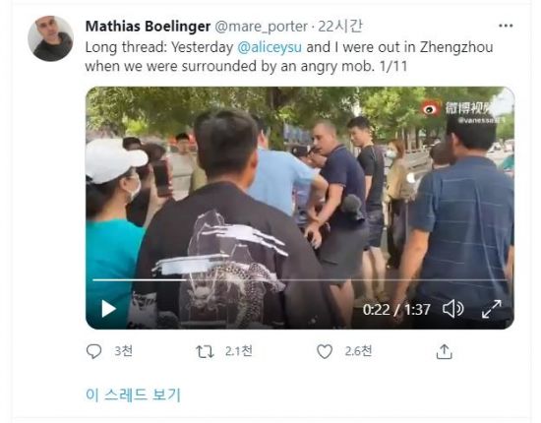Open the @mare_porter handle
This screenshot has width=541, height=423.
(x=262, y=27)
